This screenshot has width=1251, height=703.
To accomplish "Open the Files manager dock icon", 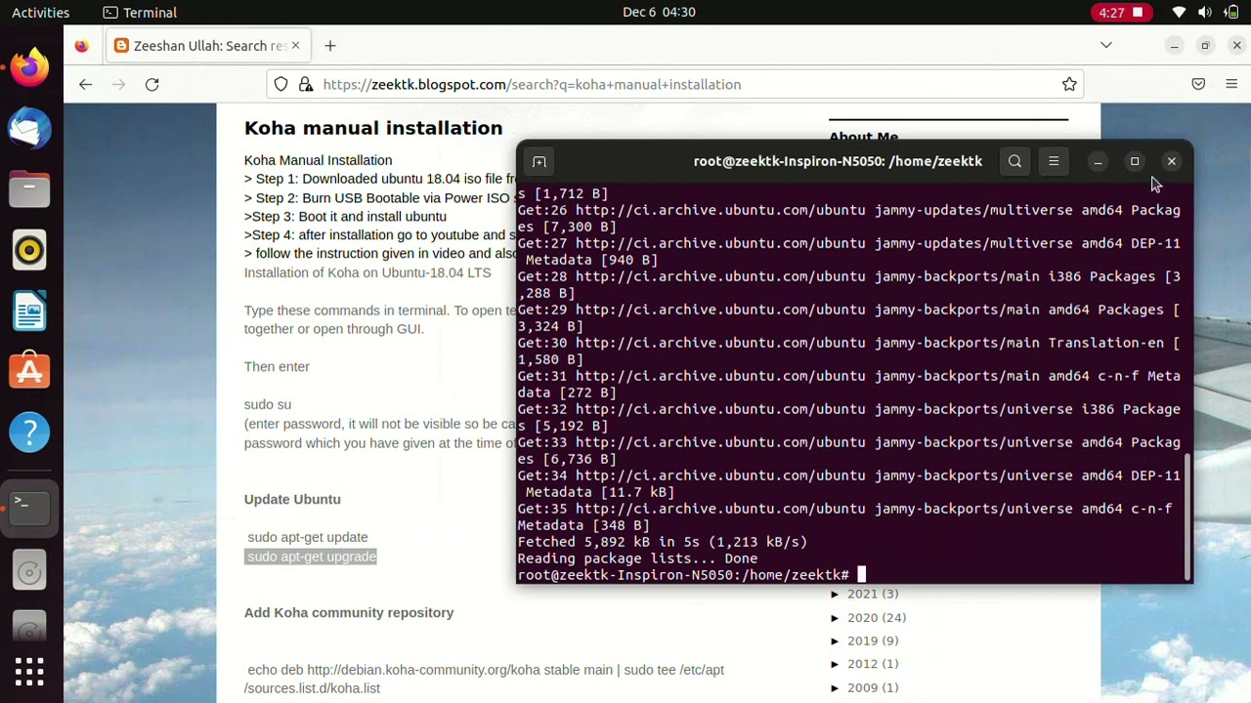I will (29, 188).
